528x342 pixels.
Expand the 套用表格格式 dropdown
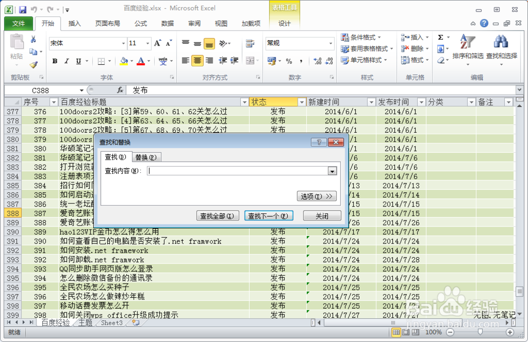(392, 49)
